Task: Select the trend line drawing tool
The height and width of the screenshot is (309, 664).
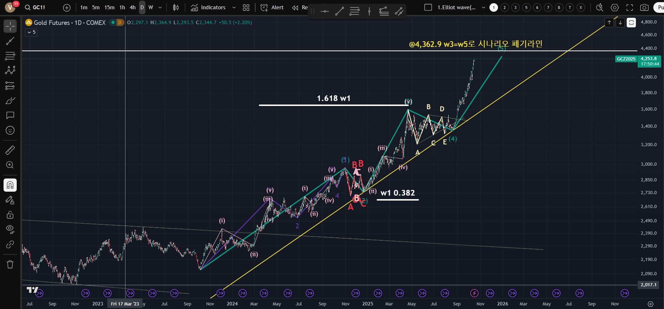Action: 10,41
